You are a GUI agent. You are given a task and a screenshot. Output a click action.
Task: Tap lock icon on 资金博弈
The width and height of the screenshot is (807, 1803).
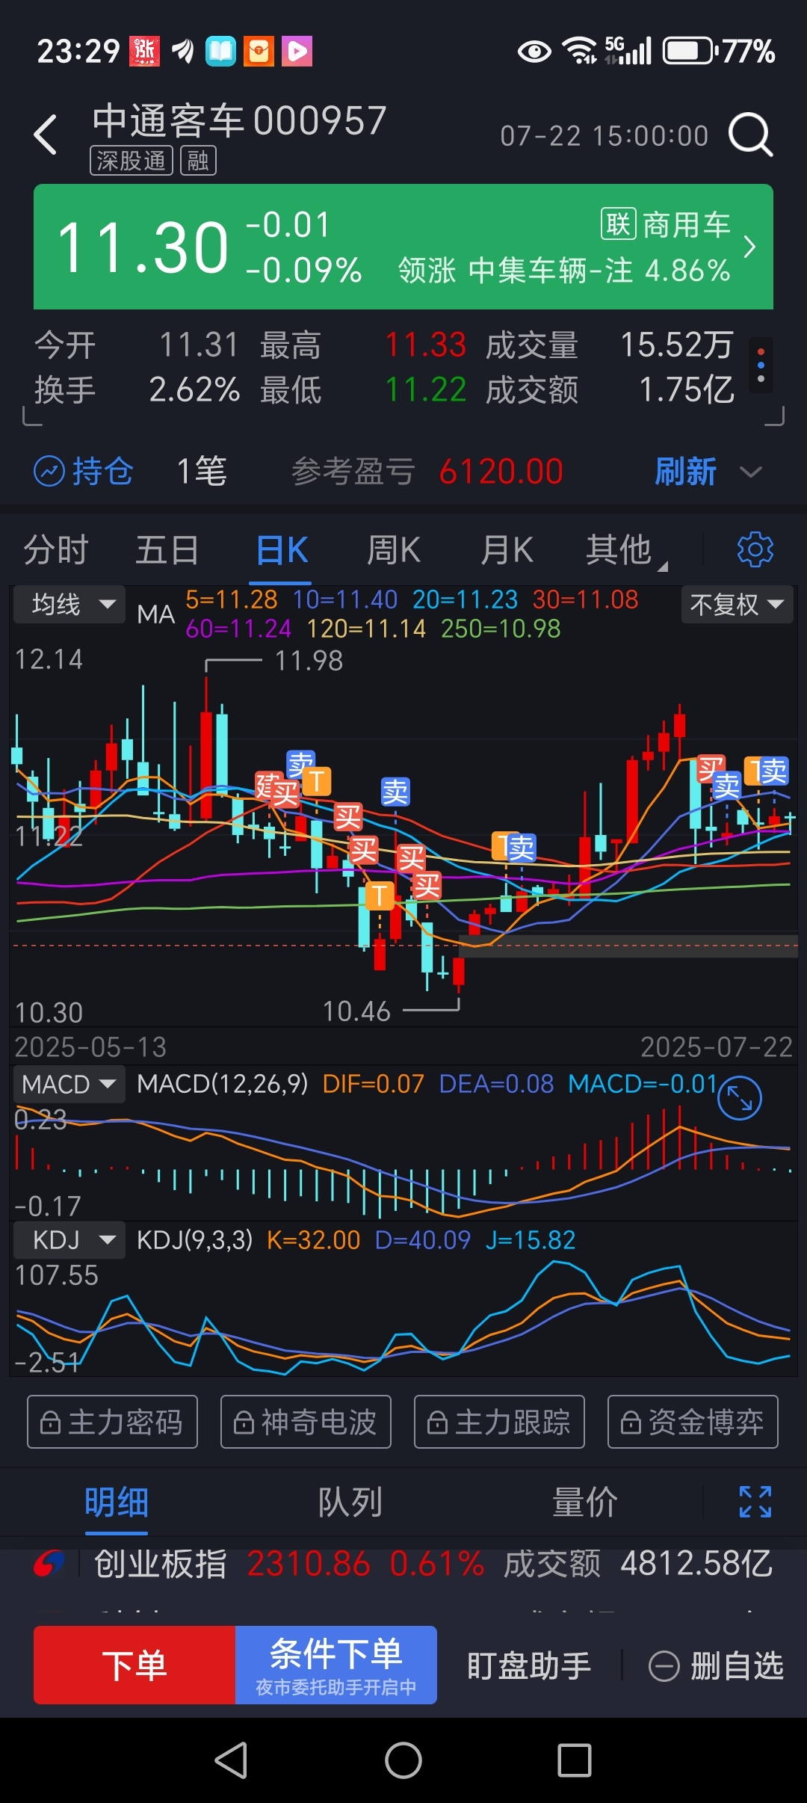click(631, 1423)
